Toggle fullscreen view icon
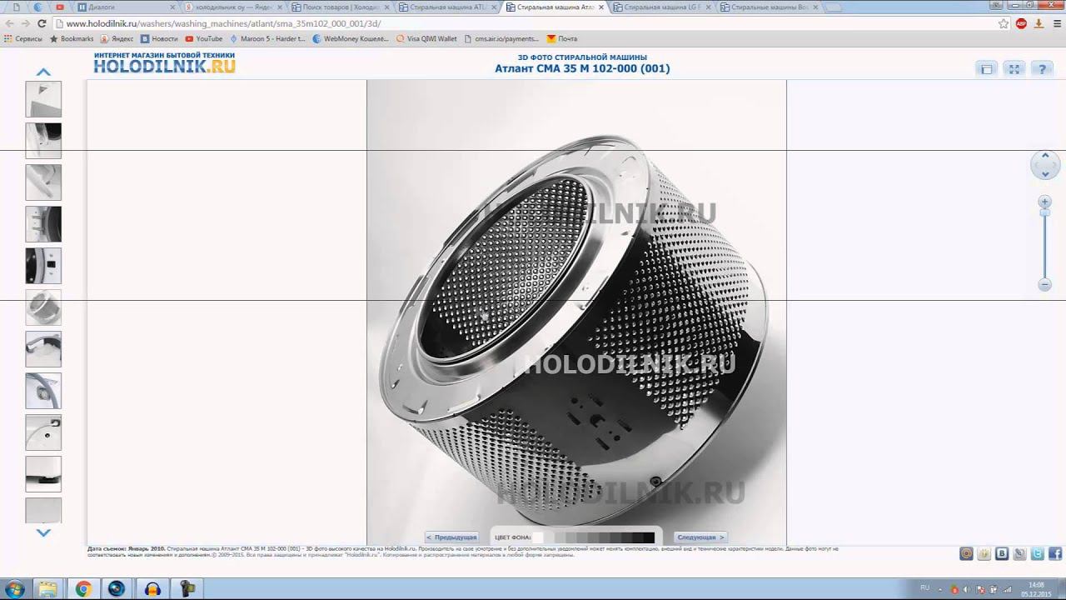This screenshot has width=1066, height=600. [x=1014, y=69]
